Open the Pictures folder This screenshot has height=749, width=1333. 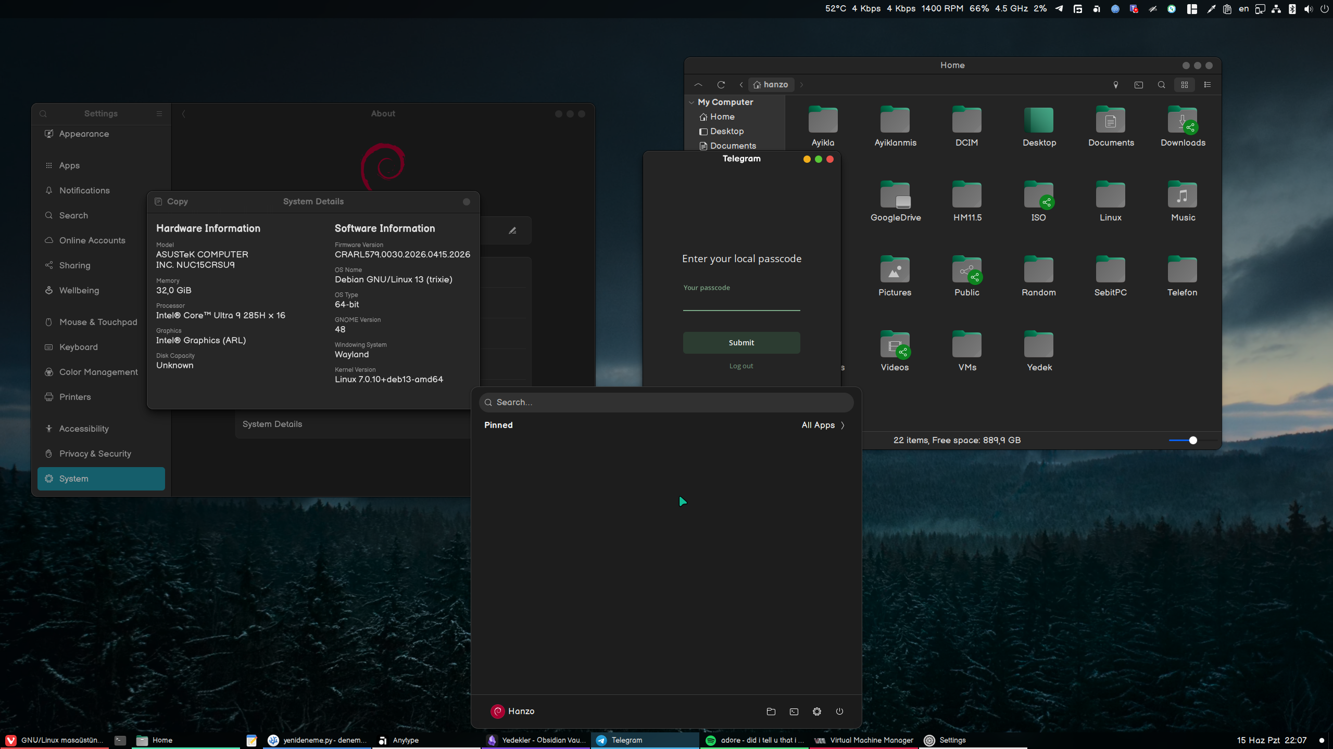click(x=895, y=277)
